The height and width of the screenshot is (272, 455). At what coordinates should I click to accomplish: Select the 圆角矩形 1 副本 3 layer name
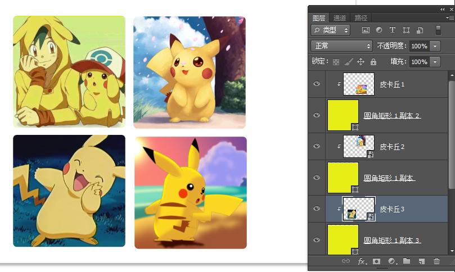tap(392, 241)
